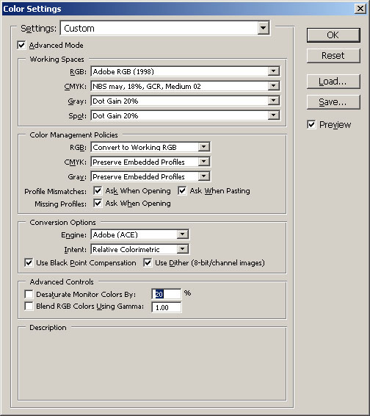Enable Blend RGB Colors Using Gamma
Viewport: 370px width, 416px height.
[x=29, y=306]
